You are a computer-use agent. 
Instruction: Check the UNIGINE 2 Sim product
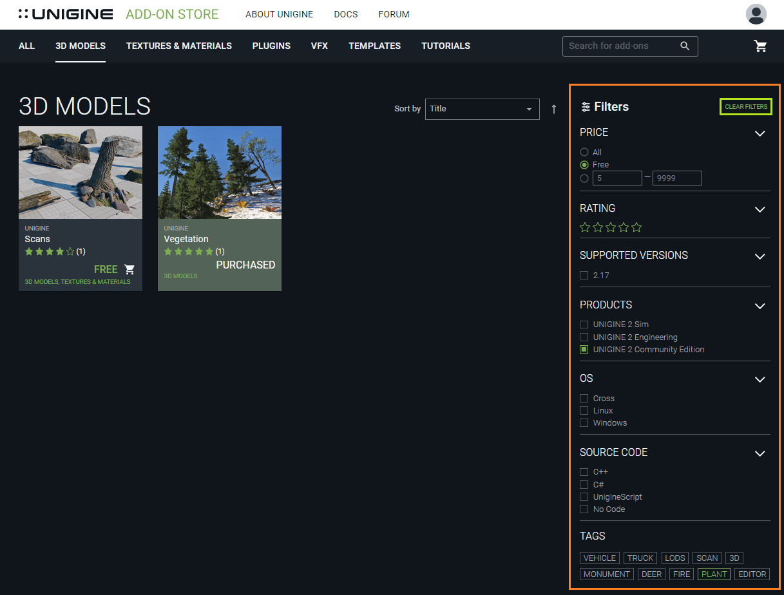[584, 325]
